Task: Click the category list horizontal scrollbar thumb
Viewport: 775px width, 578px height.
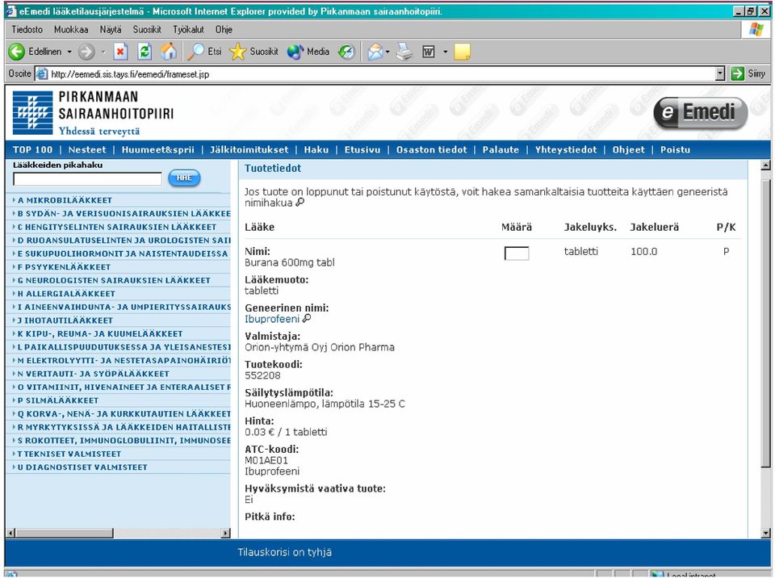Action: click(65, 533)
